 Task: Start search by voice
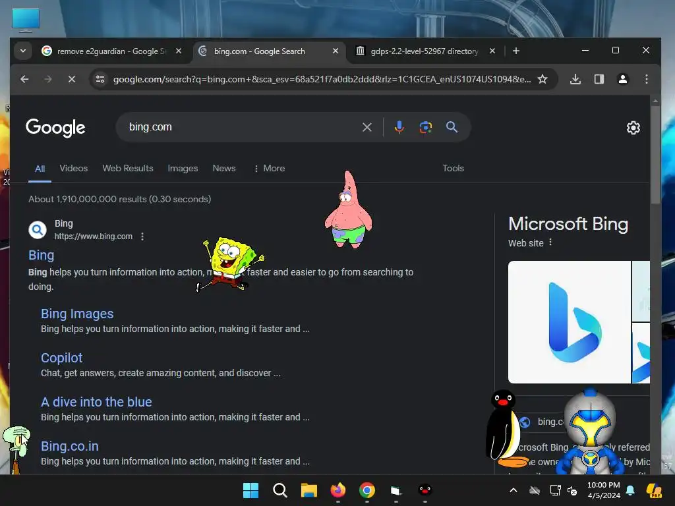tap(399, 127)
